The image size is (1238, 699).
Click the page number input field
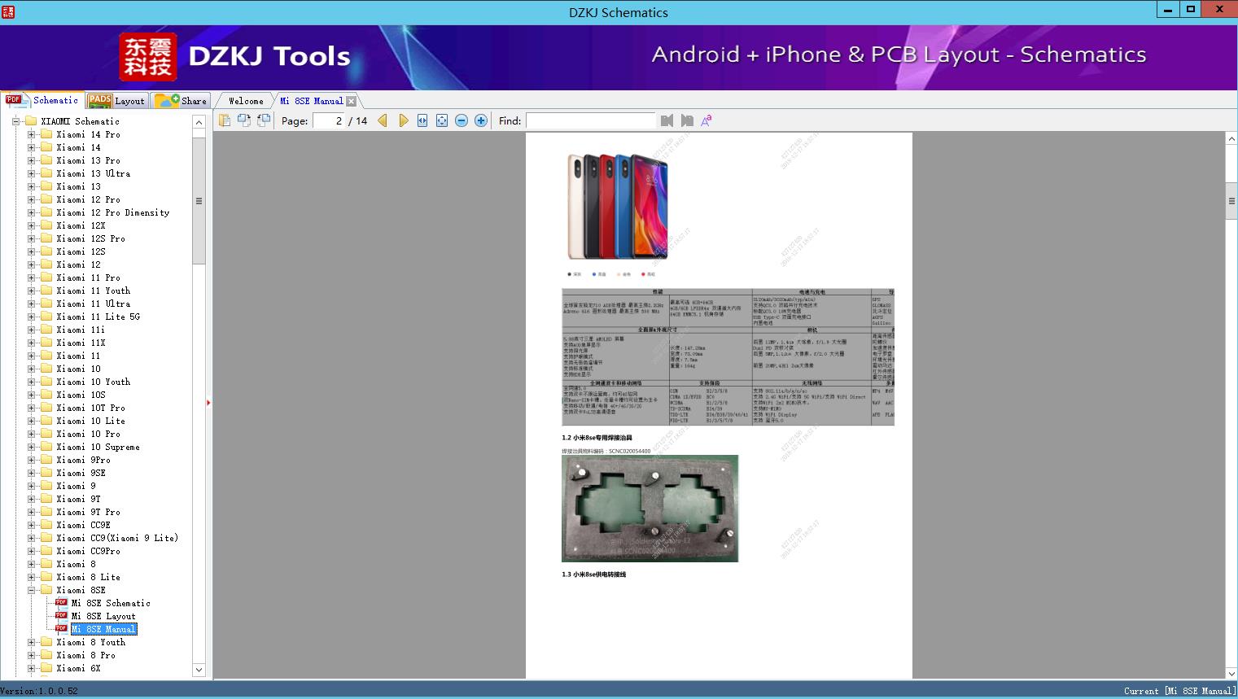click(x=329, y=120)
